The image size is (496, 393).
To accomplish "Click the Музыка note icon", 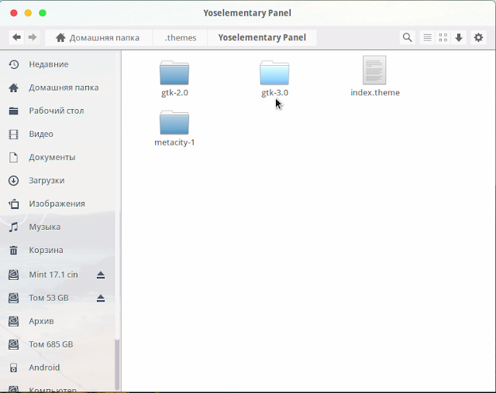I will click(14, 227).
